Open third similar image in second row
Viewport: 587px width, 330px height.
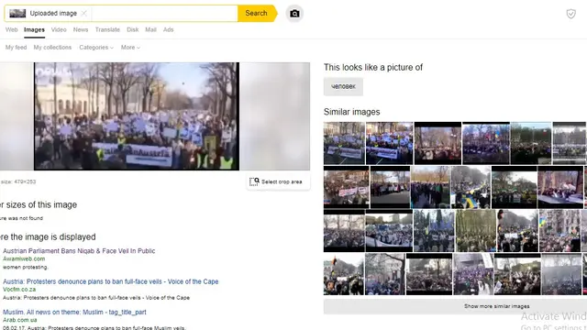coord(430,187)
